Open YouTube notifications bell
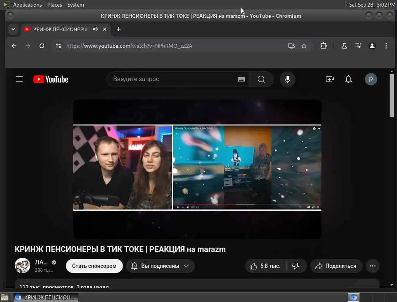 [x=349, y=79]
